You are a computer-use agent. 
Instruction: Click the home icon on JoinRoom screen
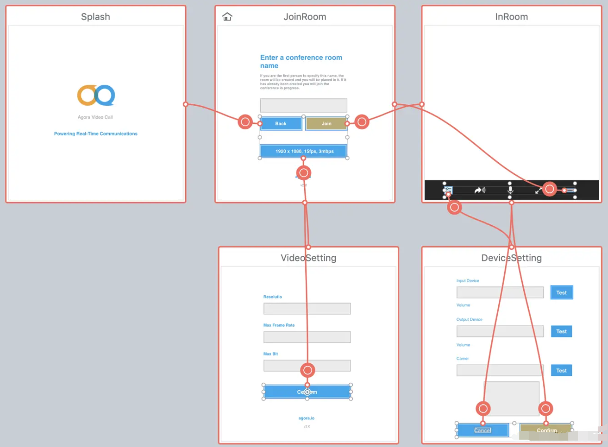227,17
